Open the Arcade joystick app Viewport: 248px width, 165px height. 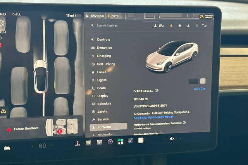coord(77,143)
